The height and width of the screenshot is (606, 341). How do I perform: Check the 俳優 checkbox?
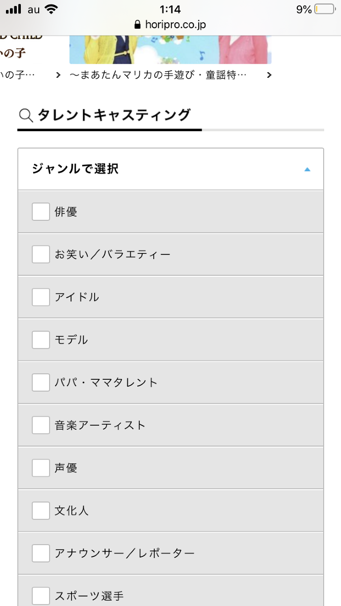(41, 212)
